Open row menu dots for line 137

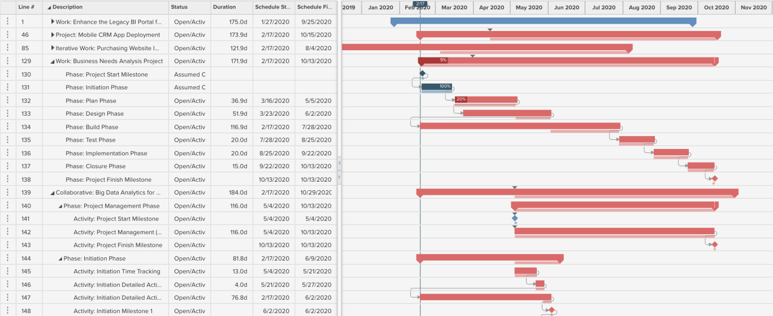[7, 166]
